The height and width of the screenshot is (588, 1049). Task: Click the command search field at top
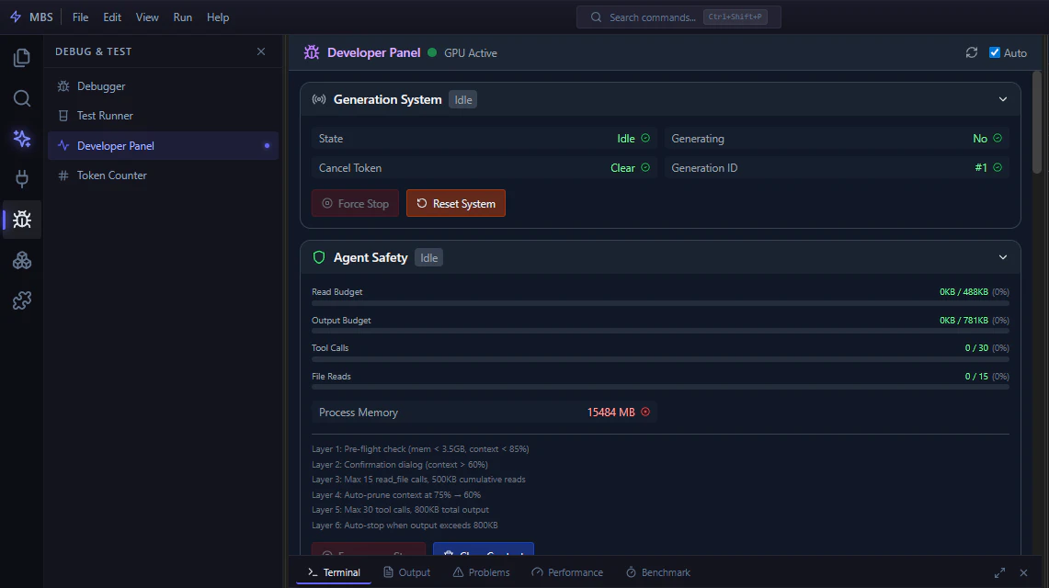point(678,17)
